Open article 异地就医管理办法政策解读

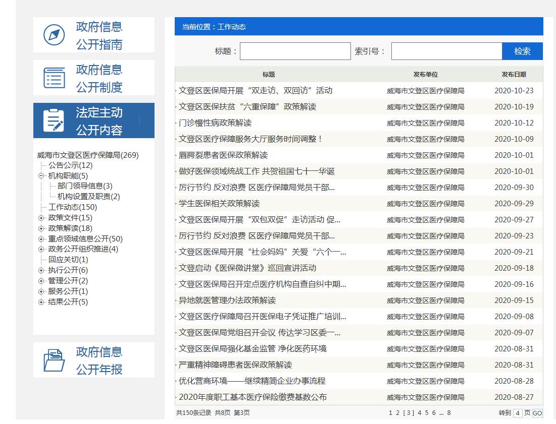coord(227,300)
